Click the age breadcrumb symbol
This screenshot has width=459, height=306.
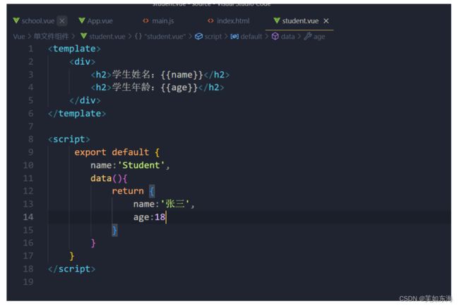319,37
